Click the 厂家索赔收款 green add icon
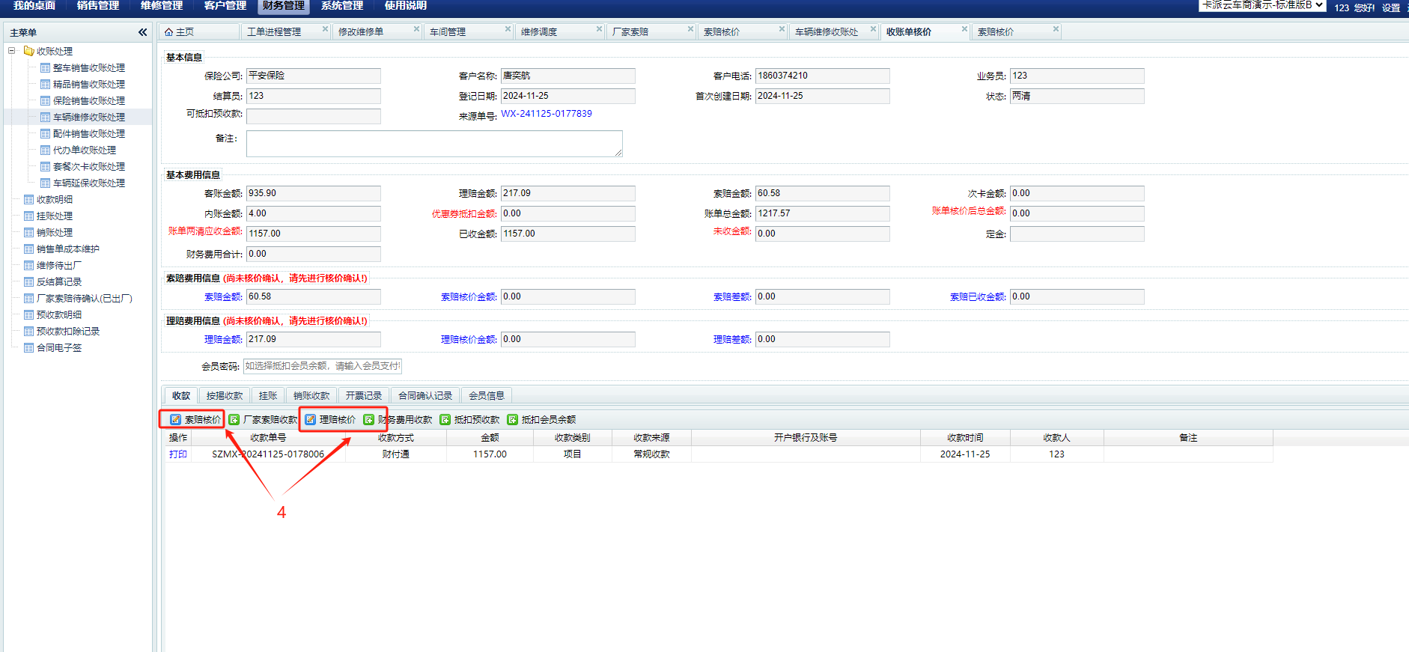The width and height of the screenshot is (1409, 652). pos(234,420)
